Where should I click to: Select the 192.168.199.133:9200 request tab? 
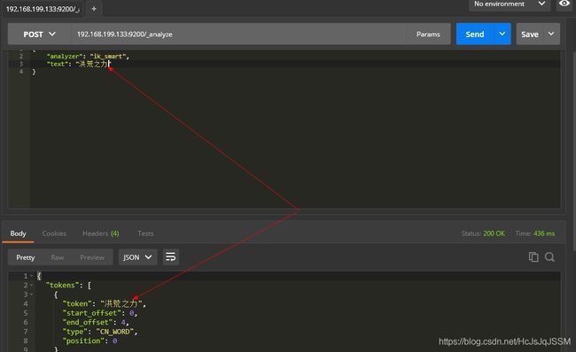pos(43,9)
